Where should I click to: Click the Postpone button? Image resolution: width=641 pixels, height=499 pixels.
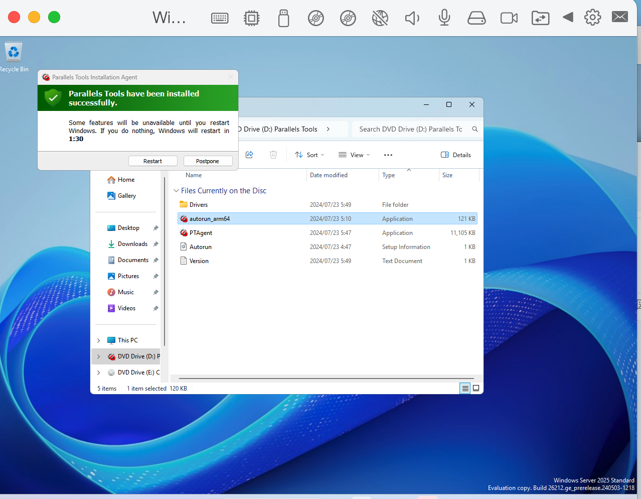click(208, 161)
